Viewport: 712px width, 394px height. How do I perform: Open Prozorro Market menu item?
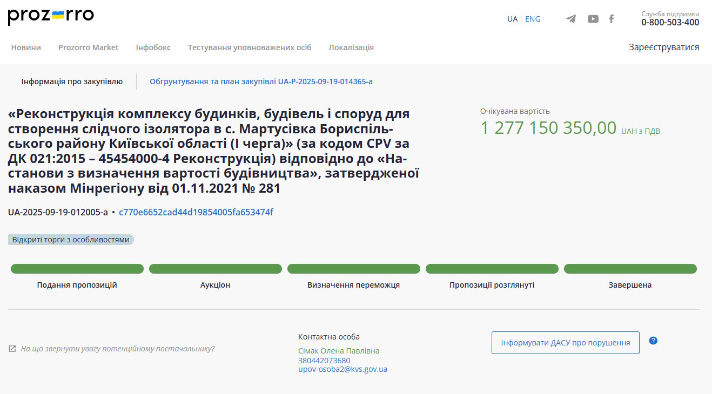(89, 47)
